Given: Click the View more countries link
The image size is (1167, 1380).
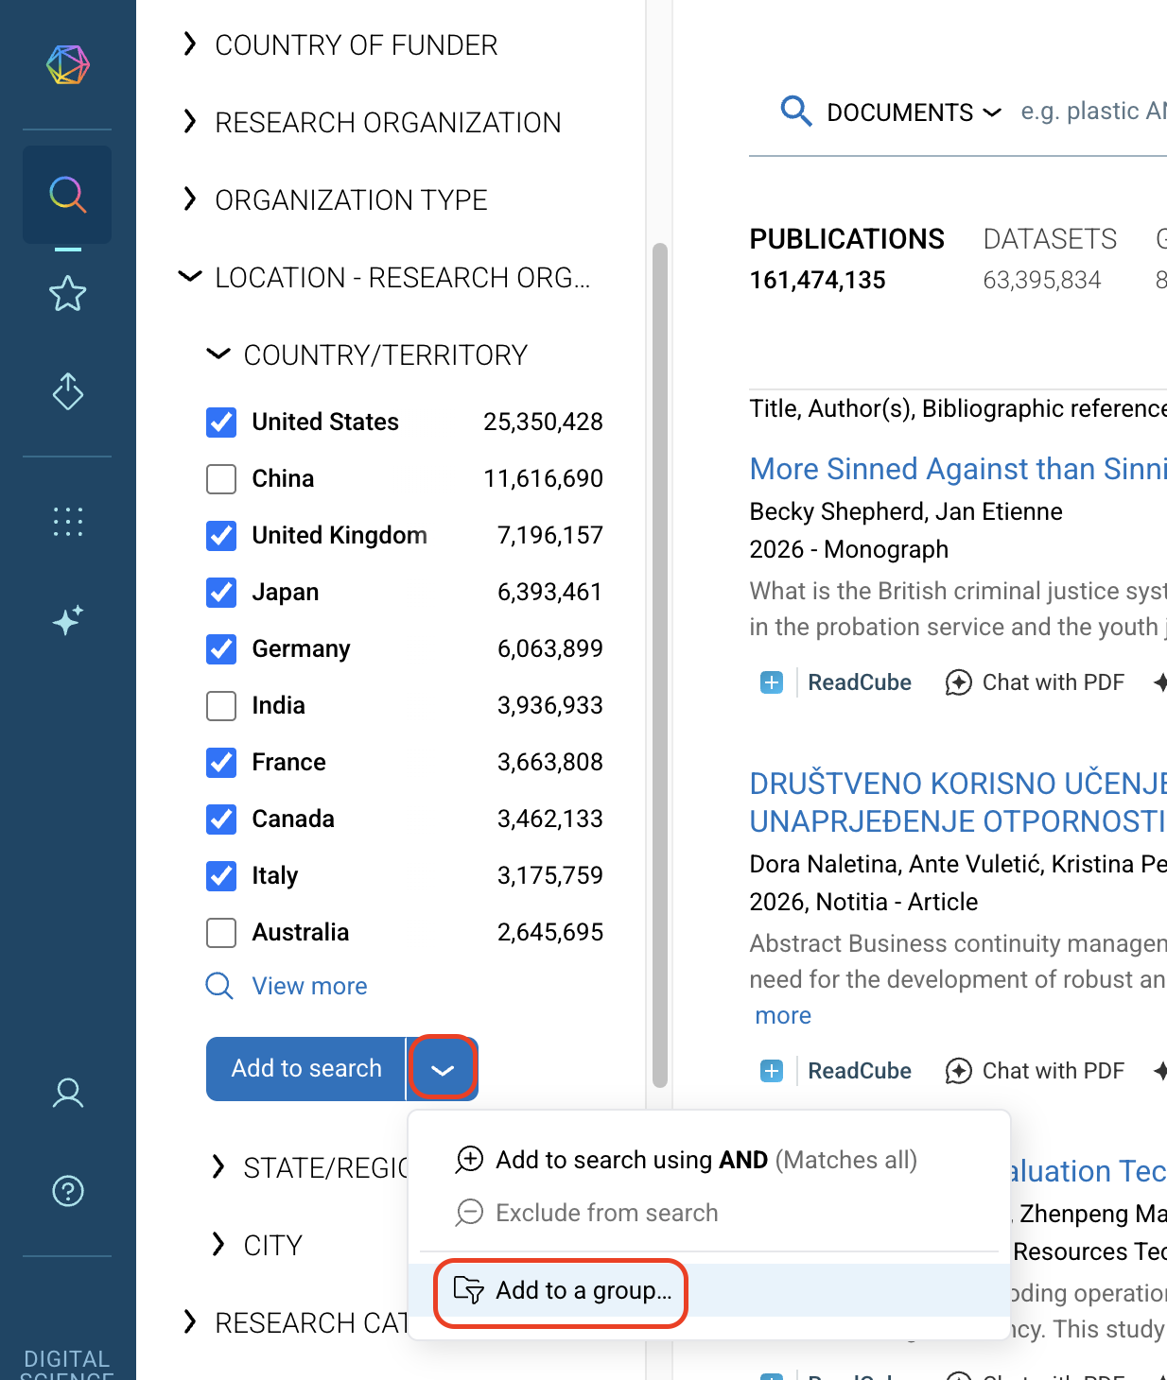Looking at the screenshot, I should pyautogui.click(x=309, y=986).
